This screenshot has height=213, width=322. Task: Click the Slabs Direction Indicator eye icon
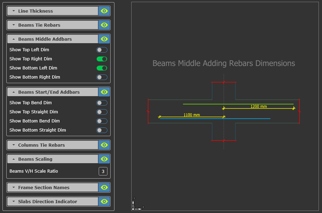click(x=104, y=201)
